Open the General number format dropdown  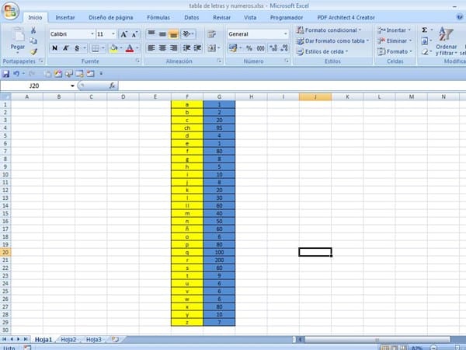tap(285, 34)
